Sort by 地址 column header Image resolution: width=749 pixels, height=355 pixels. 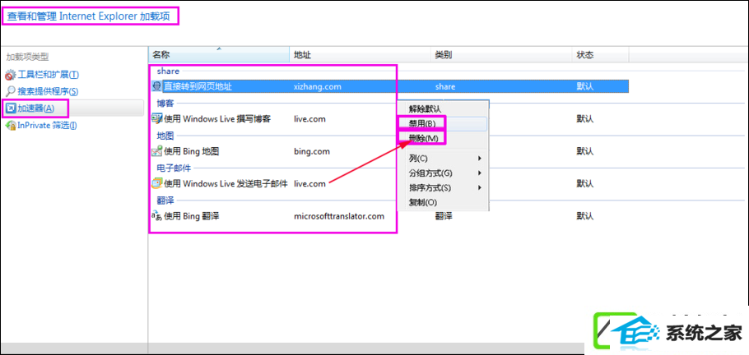click(361, 55)
